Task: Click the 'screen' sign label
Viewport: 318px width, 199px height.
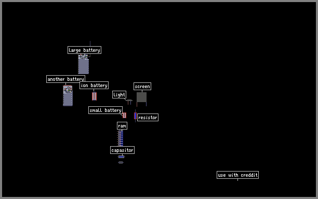Action: pyautogui.click(x=142, y=87)
